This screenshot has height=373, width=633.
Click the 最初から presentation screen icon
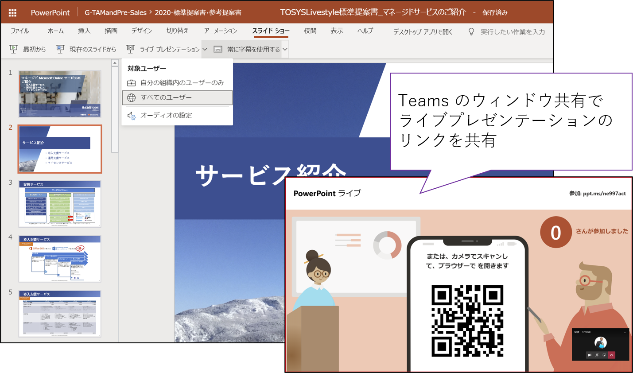13,49
